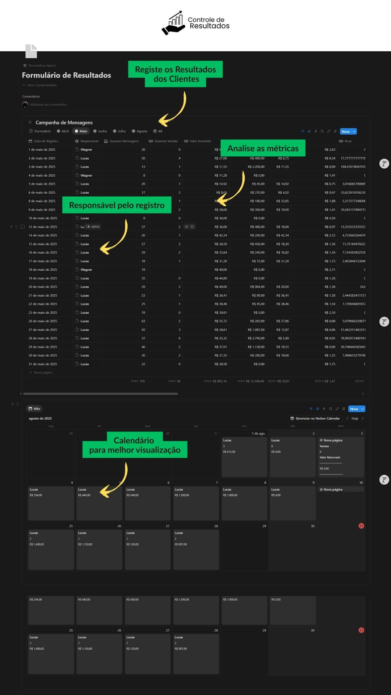
Task: Expand Mais 4 propriedades
Action: click(40, 85)
